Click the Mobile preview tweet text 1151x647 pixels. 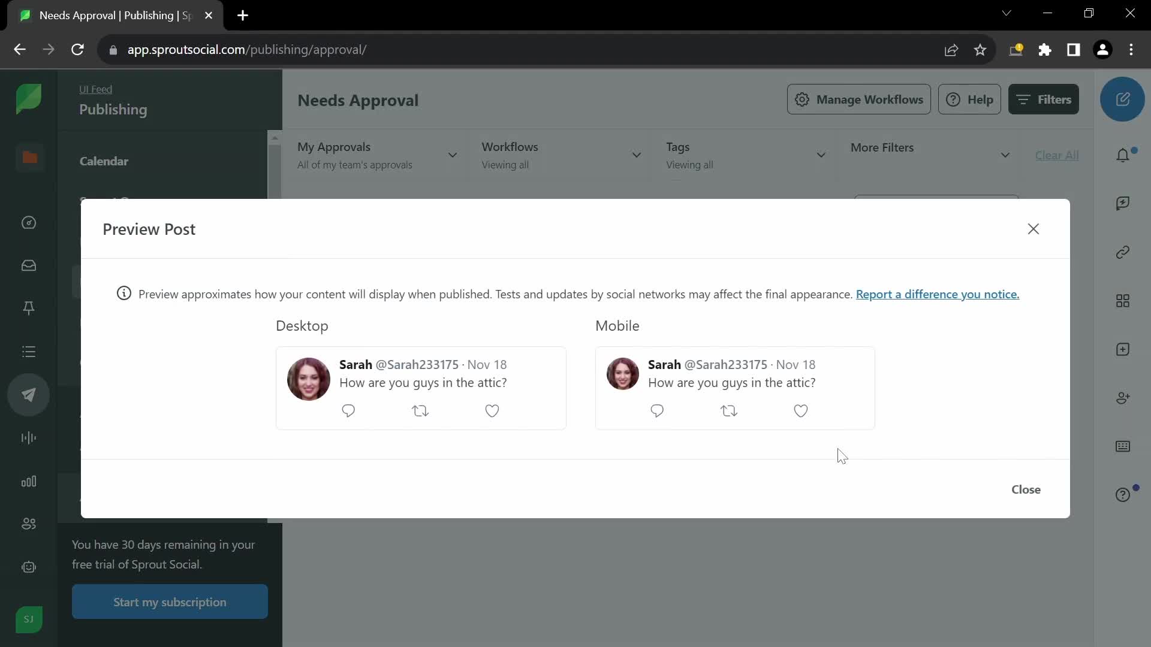coord(731,383)
